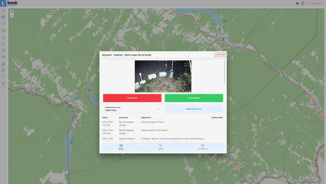Click the gate camera image thumbnail
This screenshot has width=326, height=184.
pos(163,76)
